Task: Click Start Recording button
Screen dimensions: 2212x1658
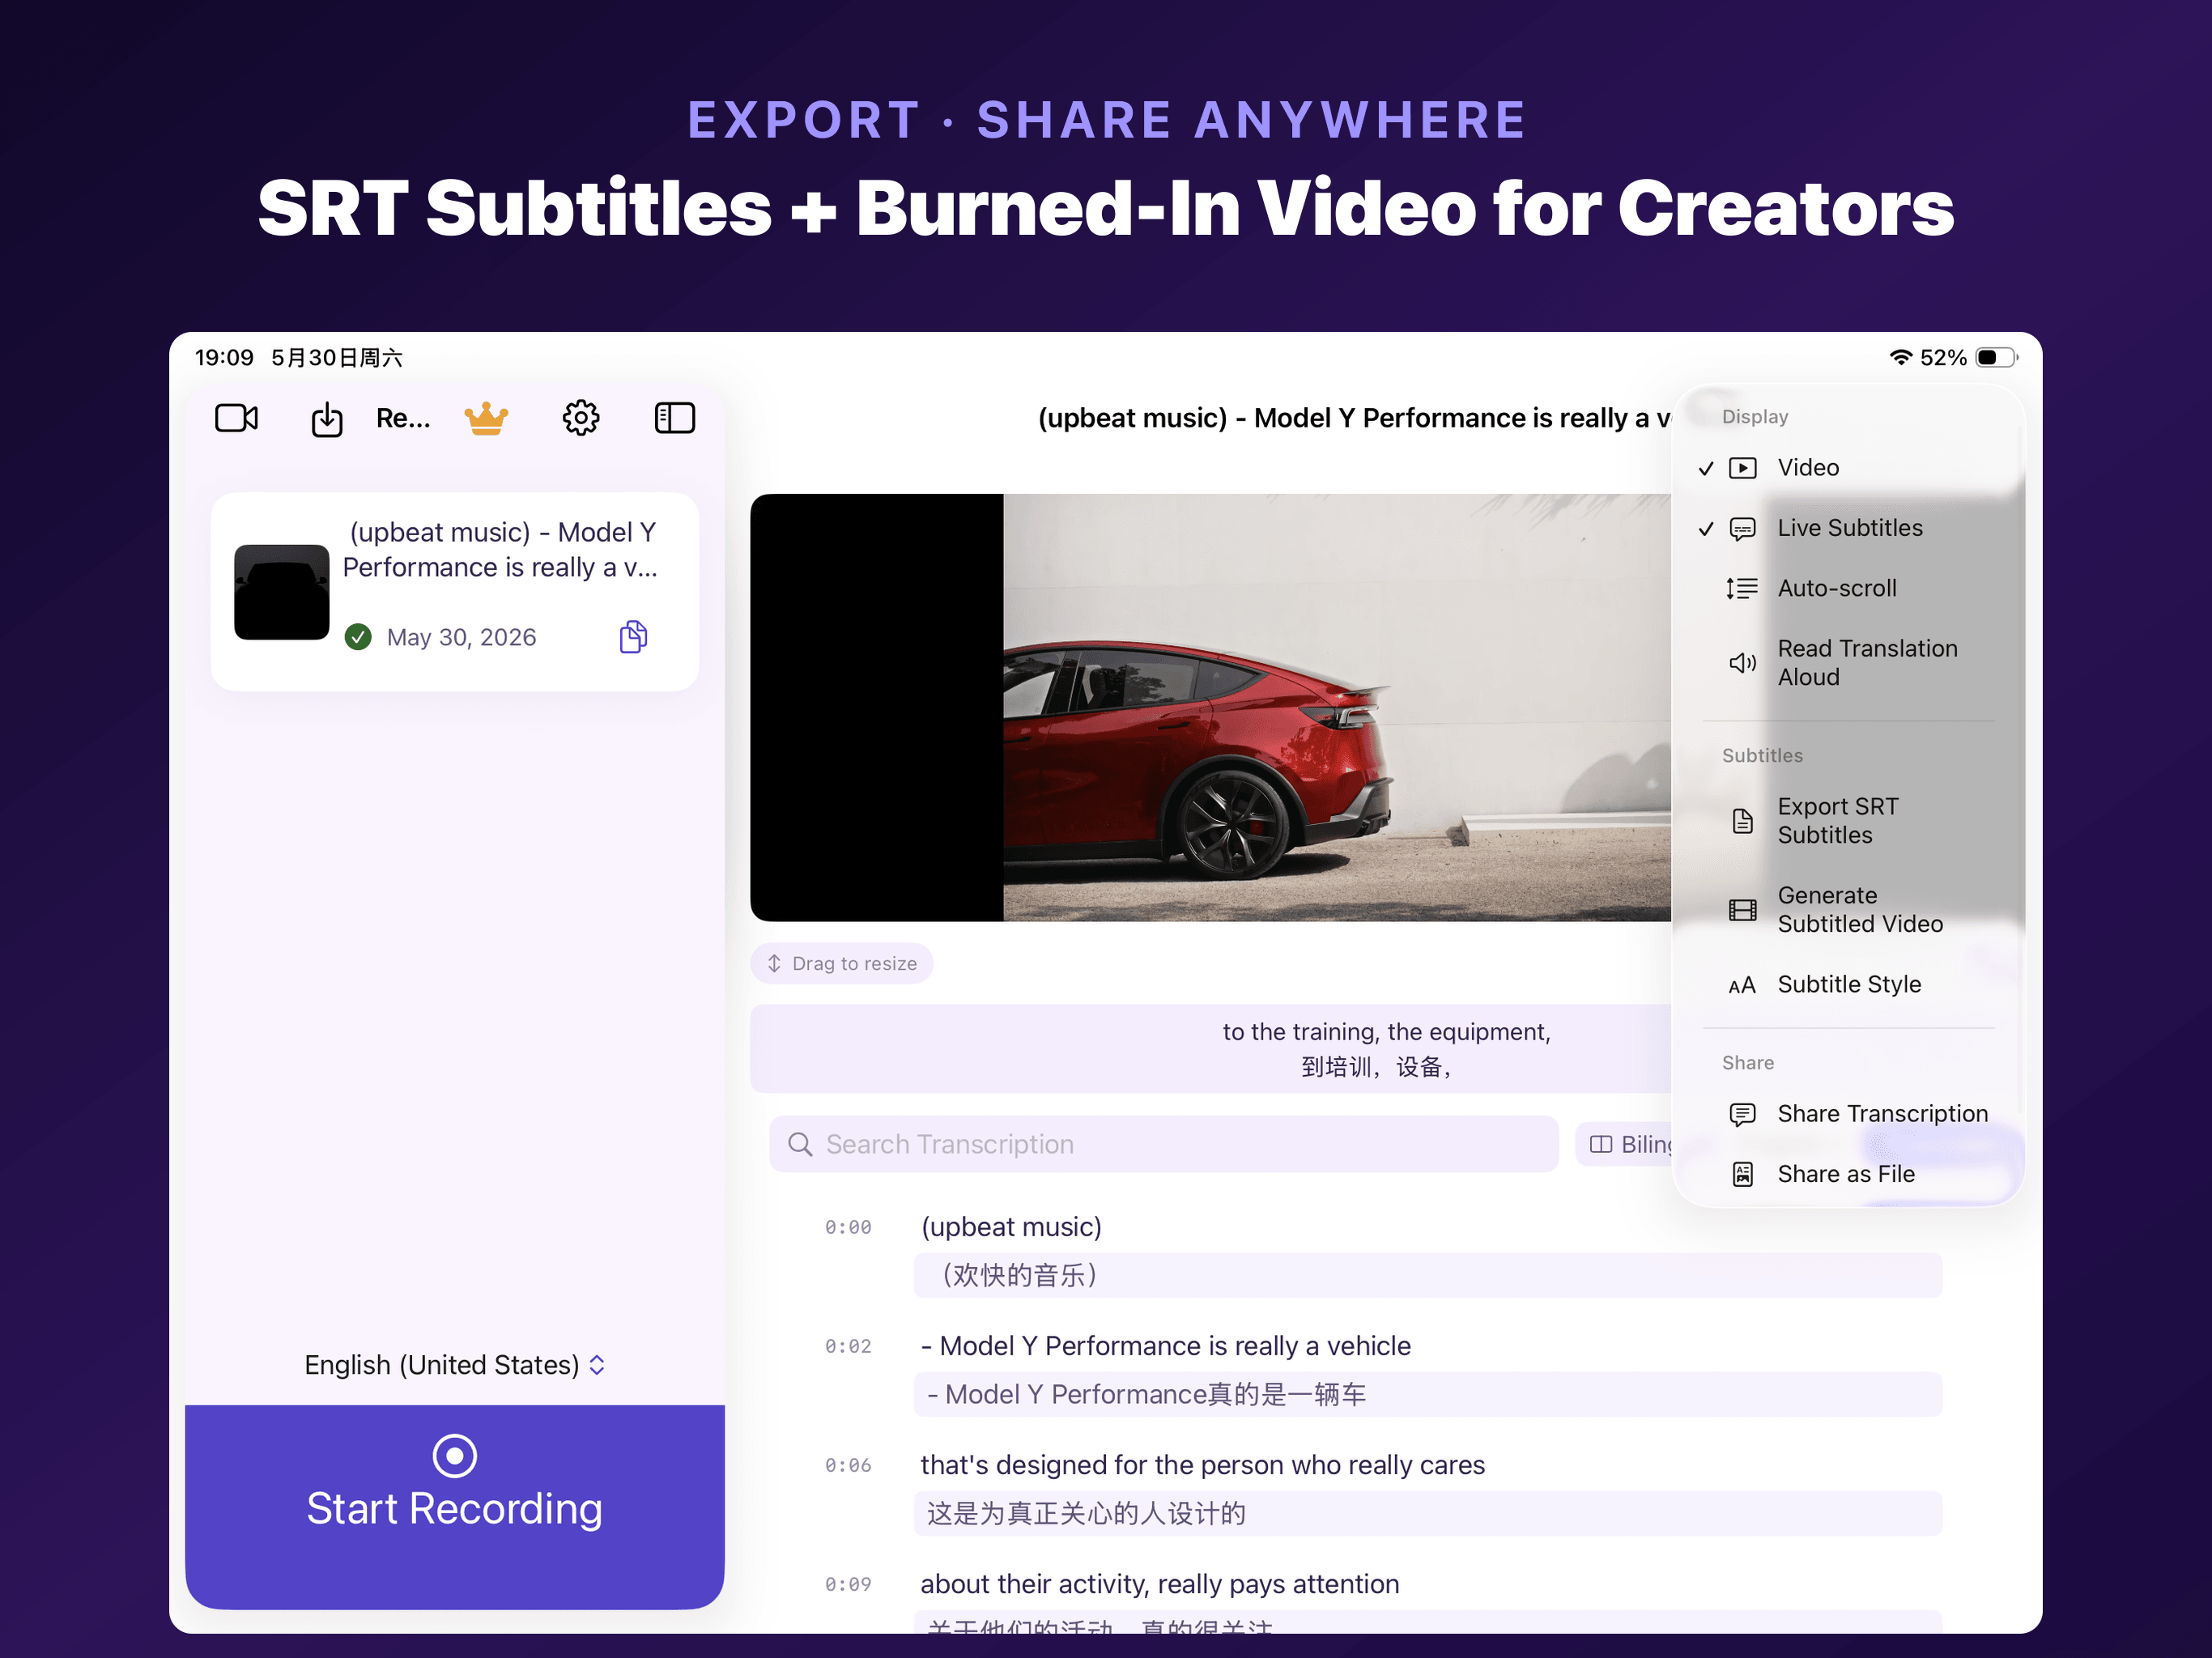Action: pyautogui.click(x=455, y=1506)
